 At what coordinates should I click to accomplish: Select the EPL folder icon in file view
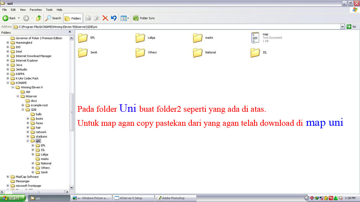pos(83,38)
